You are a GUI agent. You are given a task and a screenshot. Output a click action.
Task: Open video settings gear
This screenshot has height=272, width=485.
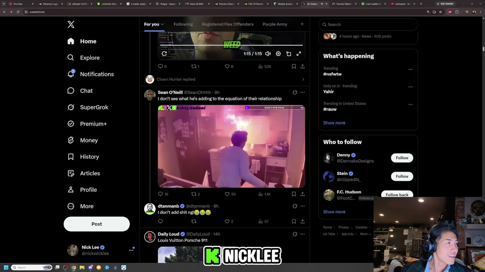coord(278,54)
